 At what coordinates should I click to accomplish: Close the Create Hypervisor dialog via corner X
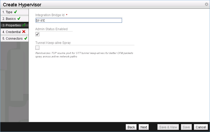(206, 4)
